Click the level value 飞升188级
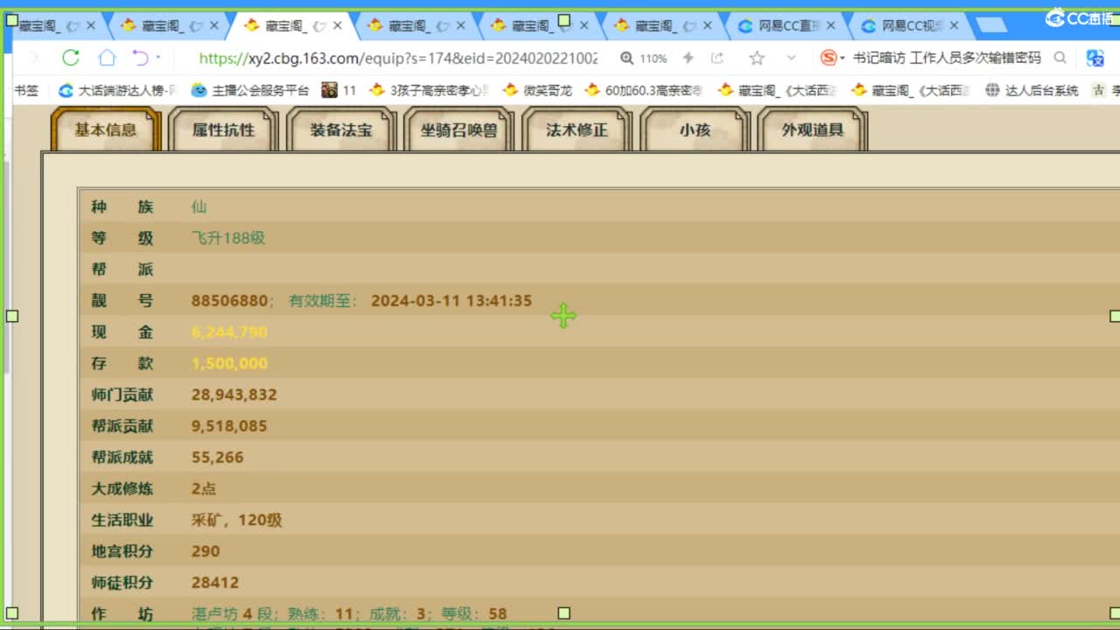The image size is (1120, 630). (x=228, y=238)
